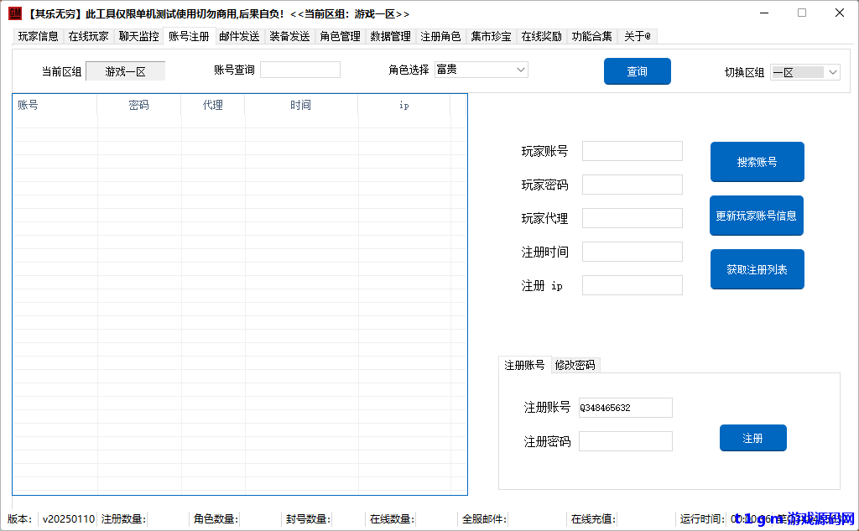This screenshot has height=531, width=859.
Task: Open the 切换区组 dropdown showing 一区
Action: [x=832, y=72]
